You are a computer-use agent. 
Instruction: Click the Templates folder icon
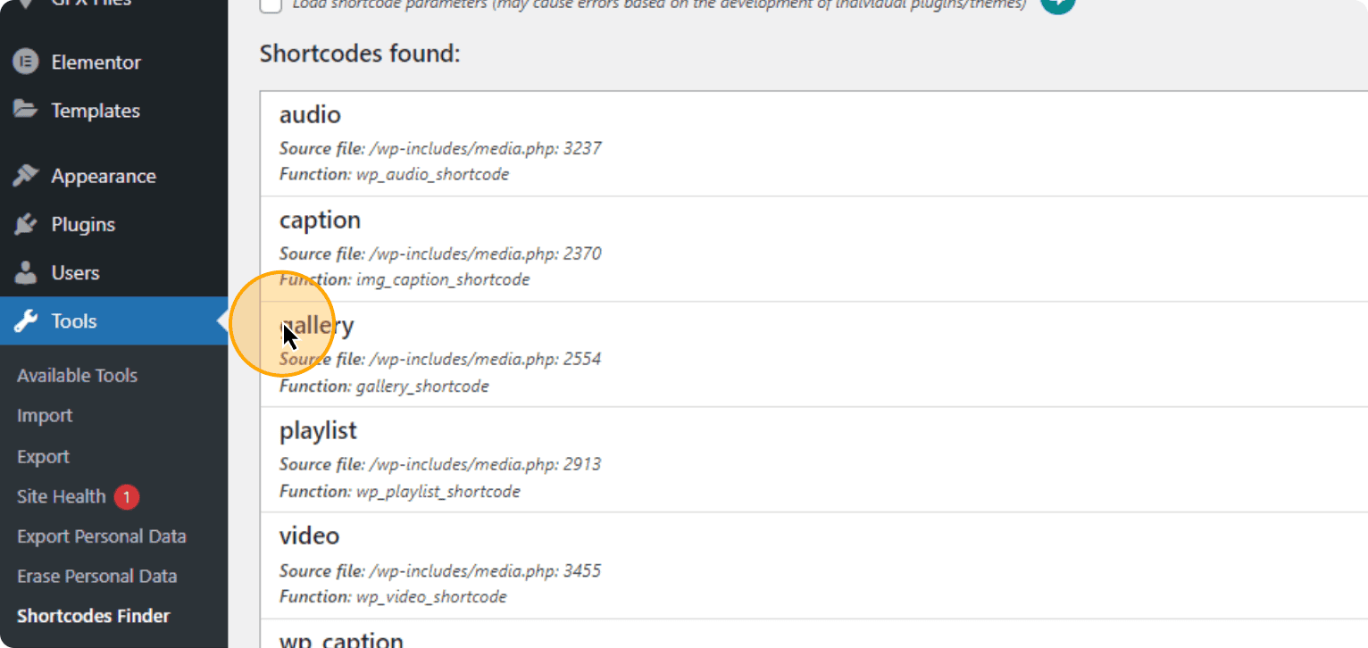pos(25,110)
